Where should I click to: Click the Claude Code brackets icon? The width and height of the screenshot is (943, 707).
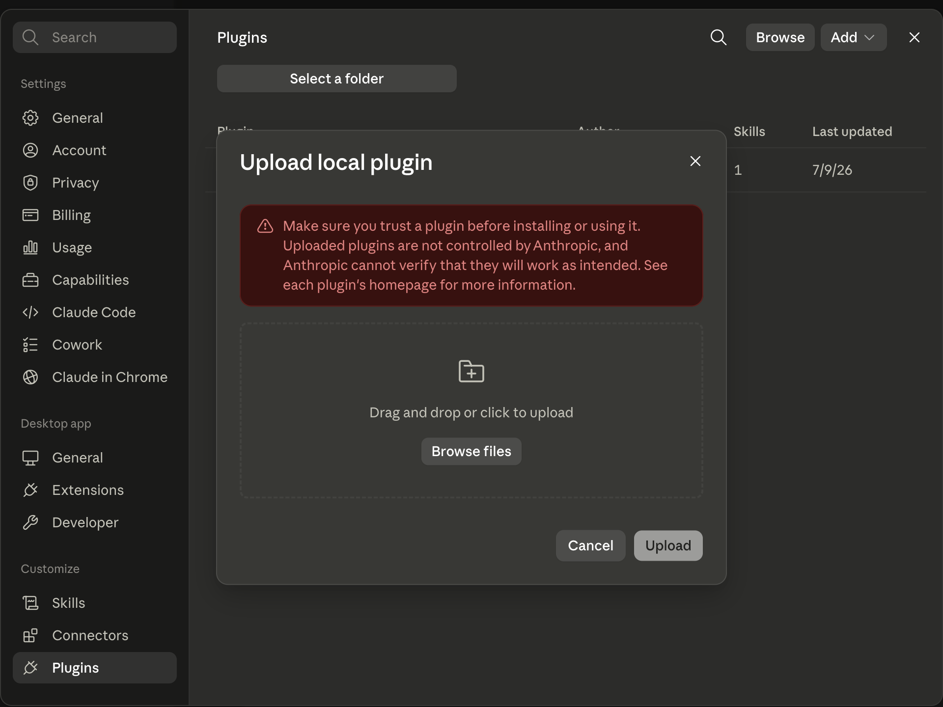(30, 312)
